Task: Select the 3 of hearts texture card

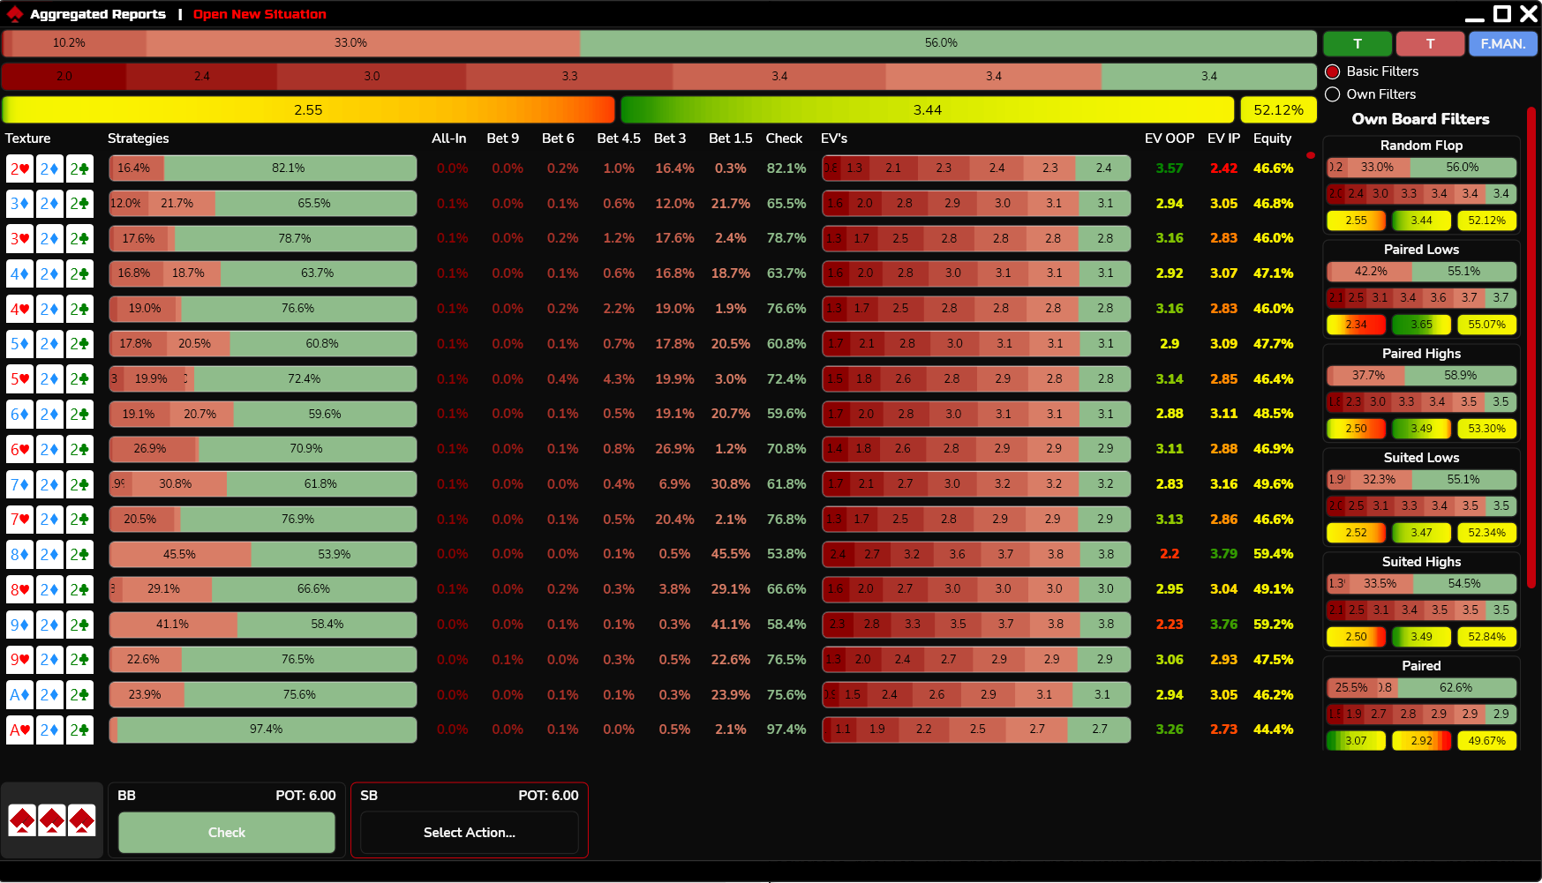Action: [x=19, y=238]
